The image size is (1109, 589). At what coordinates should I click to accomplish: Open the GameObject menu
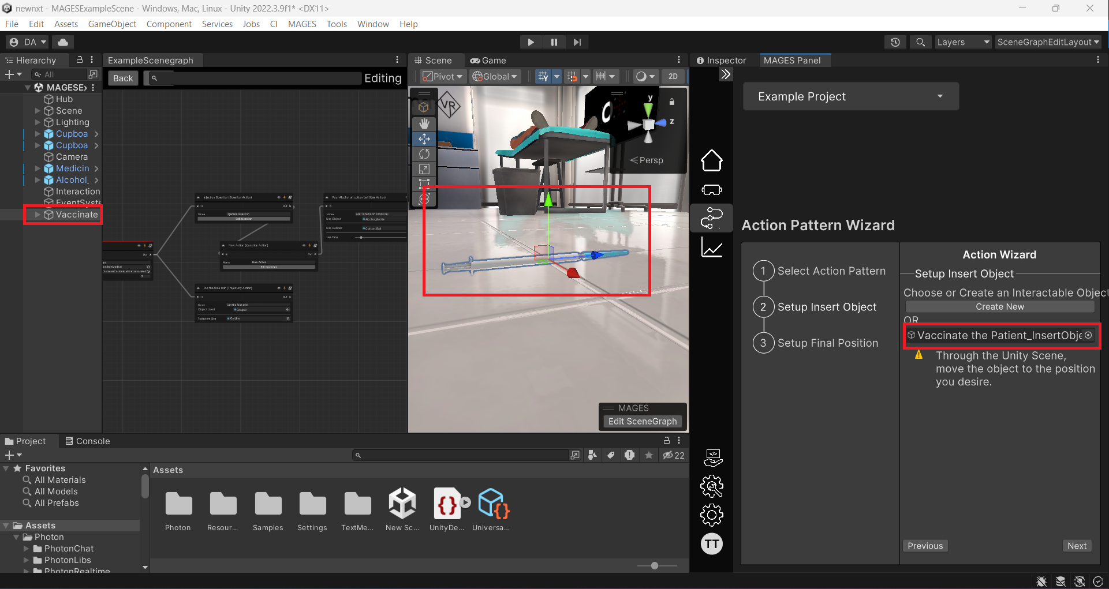(112, 24)
